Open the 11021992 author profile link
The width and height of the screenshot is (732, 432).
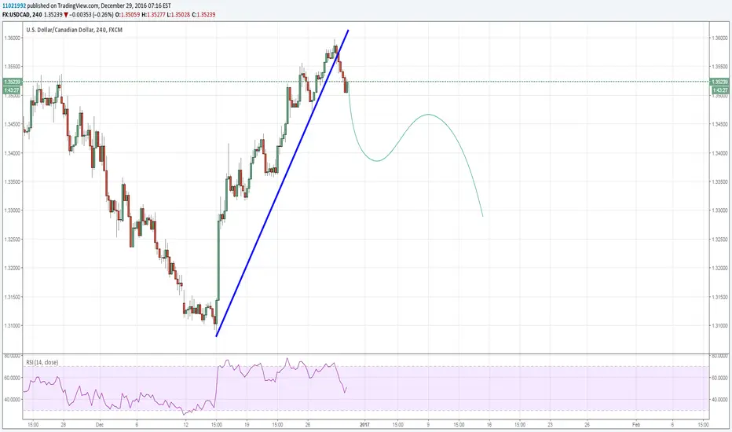coord(14,5)
